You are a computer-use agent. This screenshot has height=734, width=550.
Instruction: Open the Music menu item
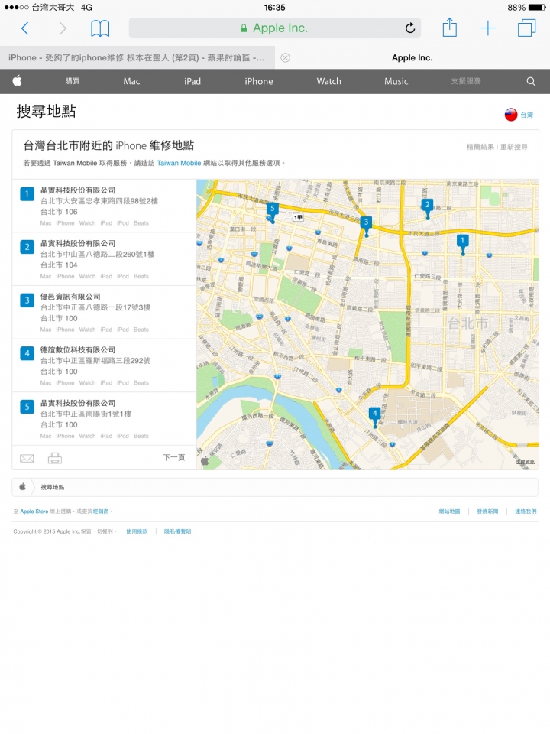(396, 81)
